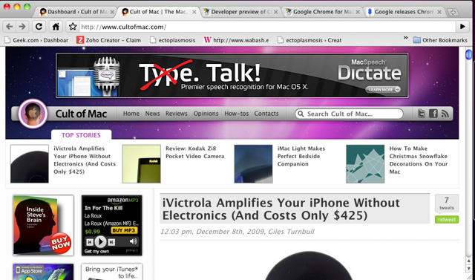Close the Developer preview tab
475x280 pixels.
pos(275,12)
